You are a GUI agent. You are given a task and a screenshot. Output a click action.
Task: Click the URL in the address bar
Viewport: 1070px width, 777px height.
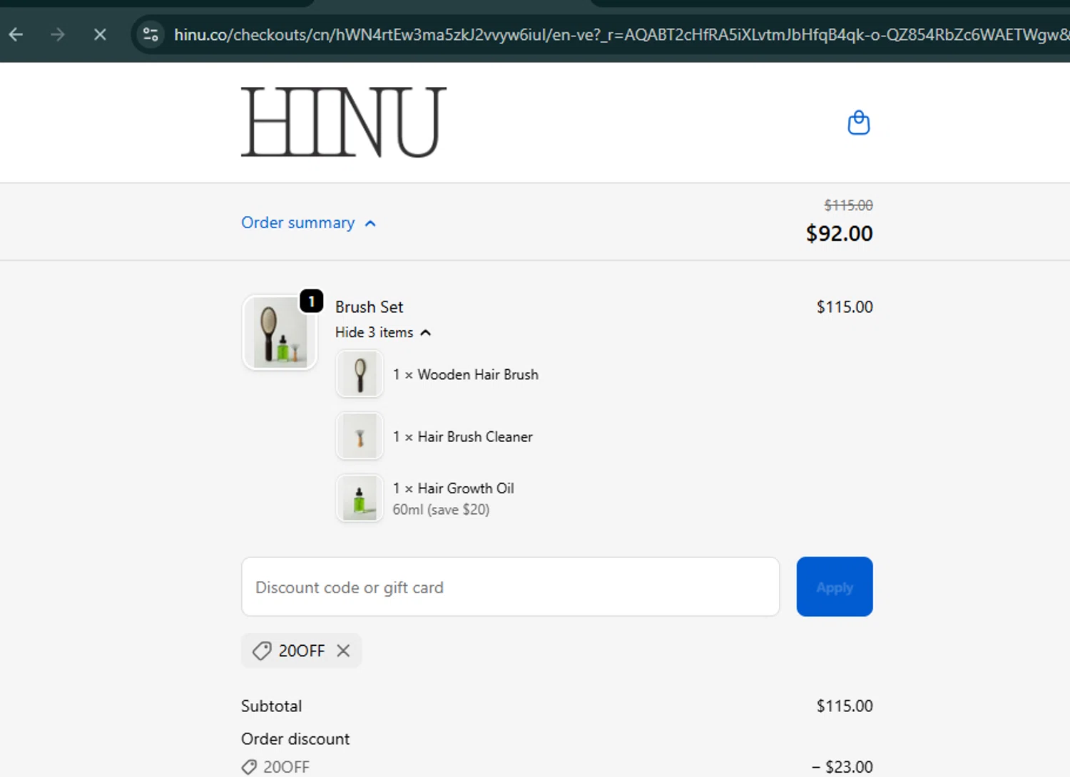(x=621, y=34)
